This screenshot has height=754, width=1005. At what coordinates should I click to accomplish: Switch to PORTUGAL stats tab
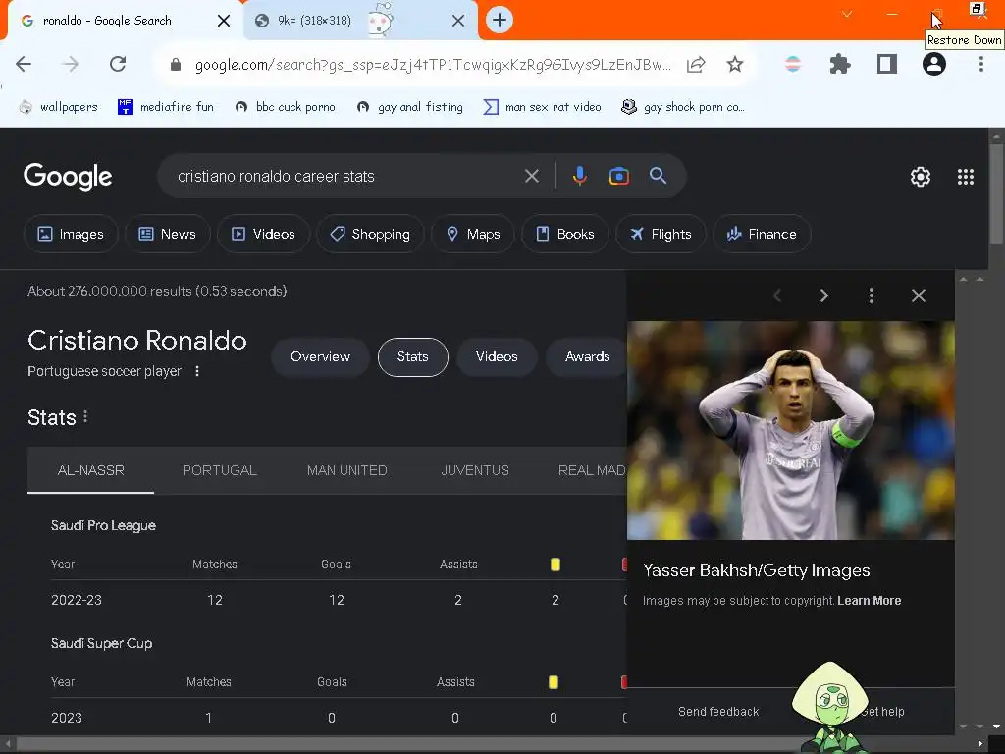point(219,470)
